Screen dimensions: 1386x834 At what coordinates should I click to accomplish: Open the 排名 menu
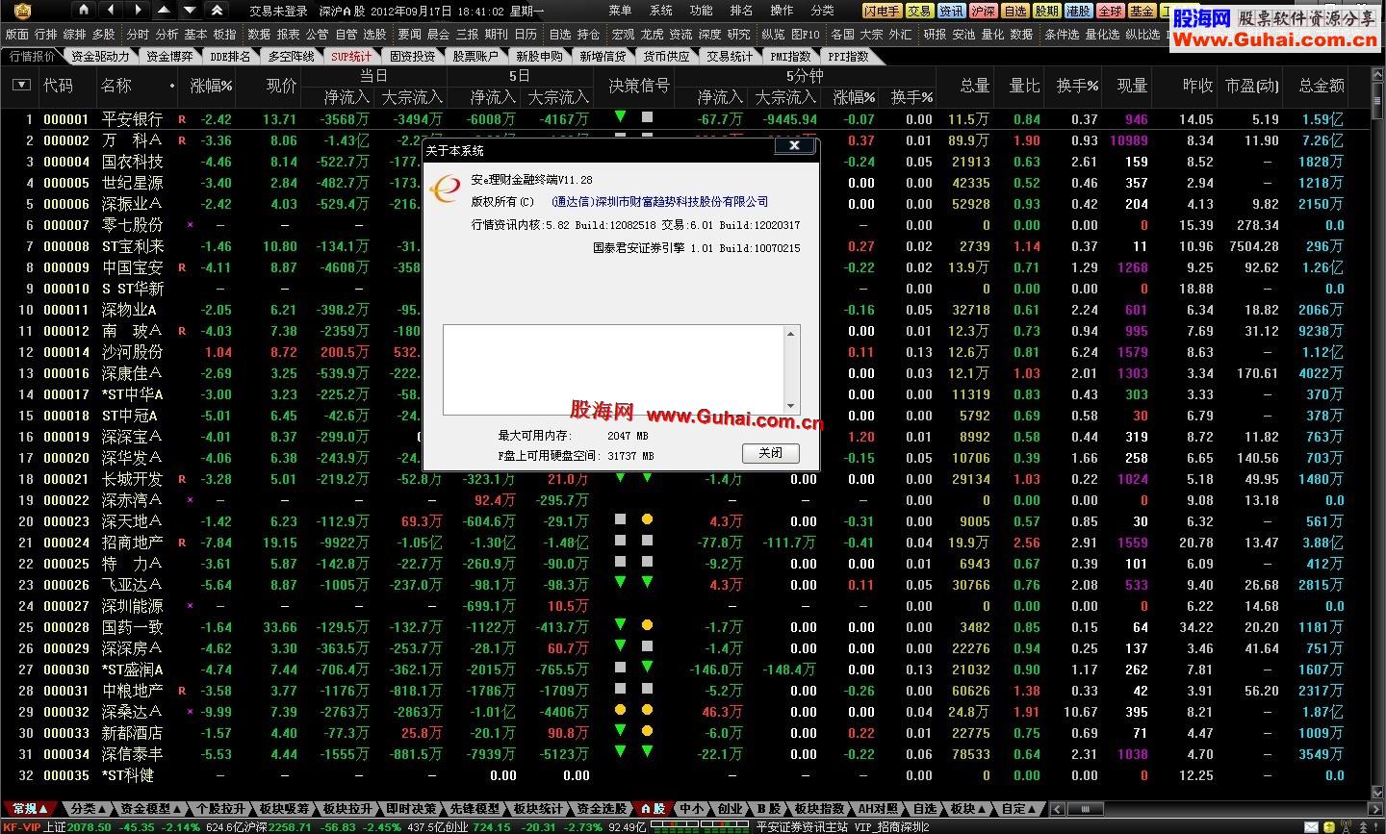pos(741,11)
